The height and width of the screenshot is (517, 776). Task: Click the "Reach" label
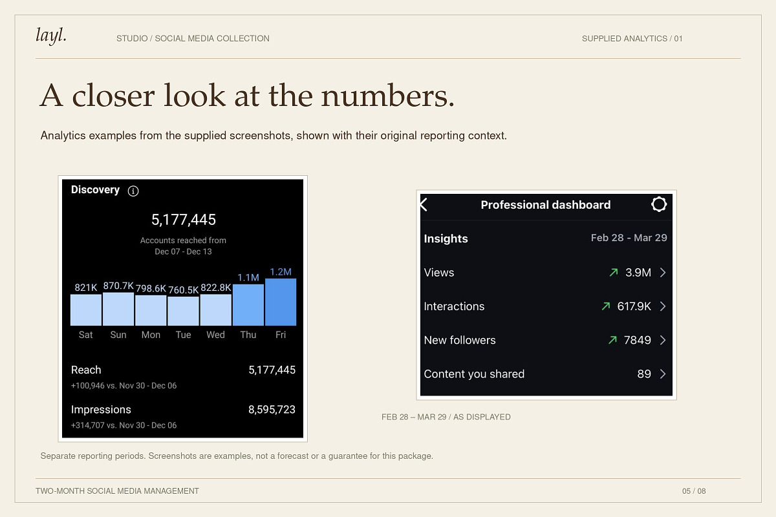click(86, 370)
